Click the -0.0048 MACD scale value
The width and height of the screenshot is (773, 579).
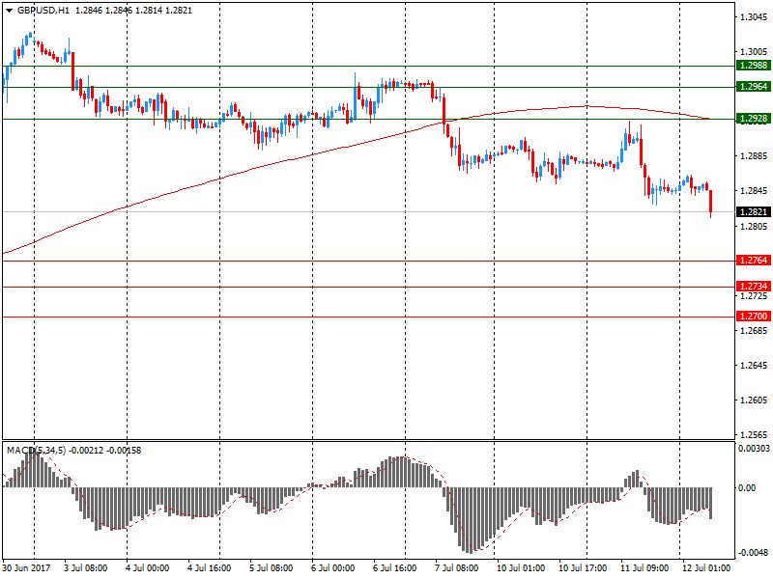753,553
